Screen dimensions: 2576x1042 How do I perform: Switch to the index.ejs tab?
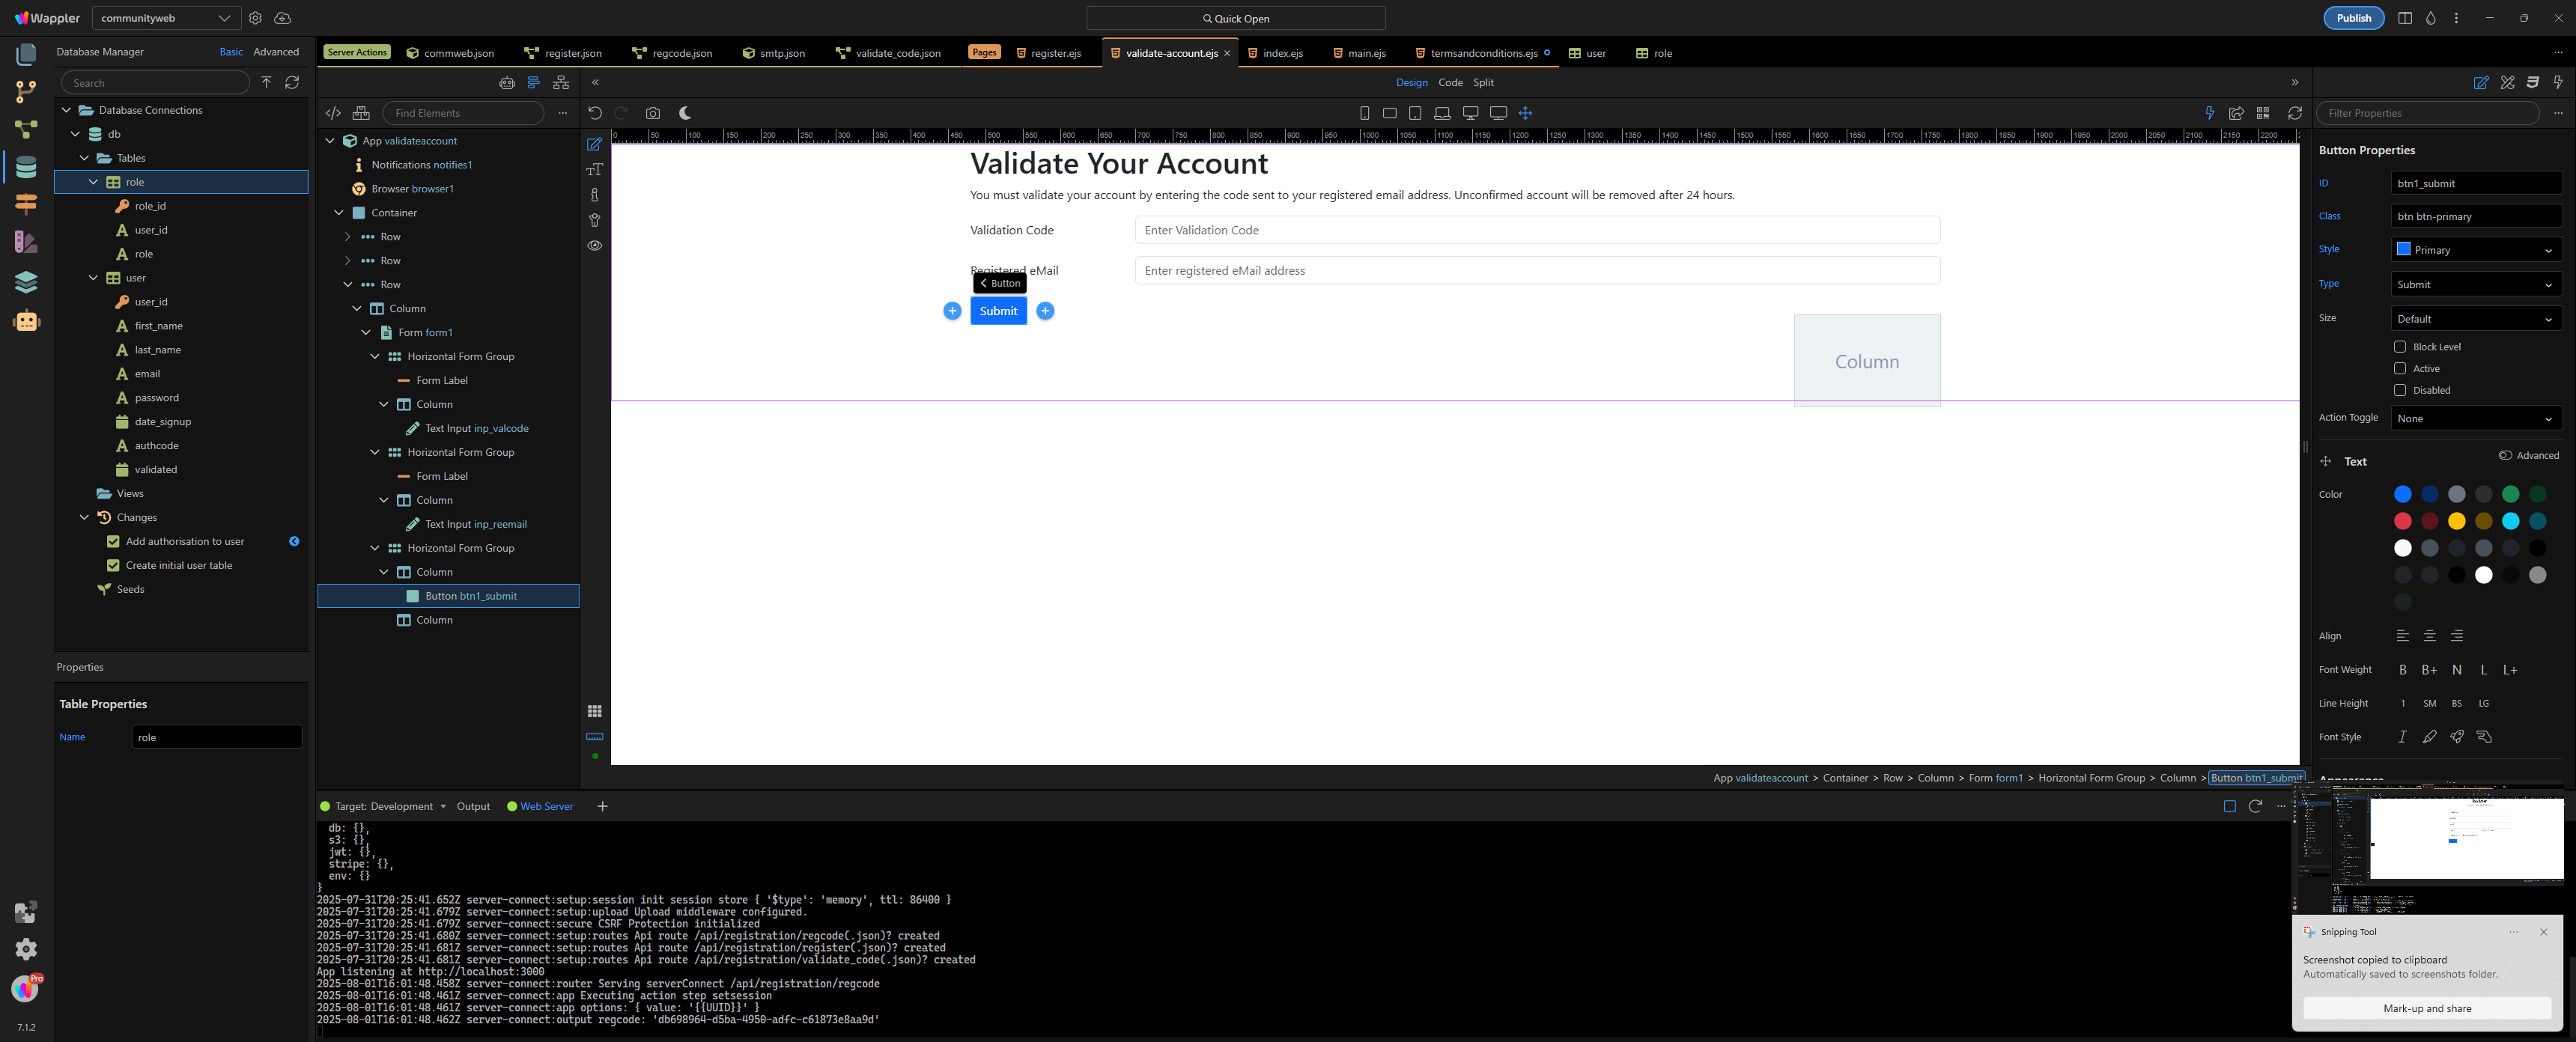pos(1275,53)
